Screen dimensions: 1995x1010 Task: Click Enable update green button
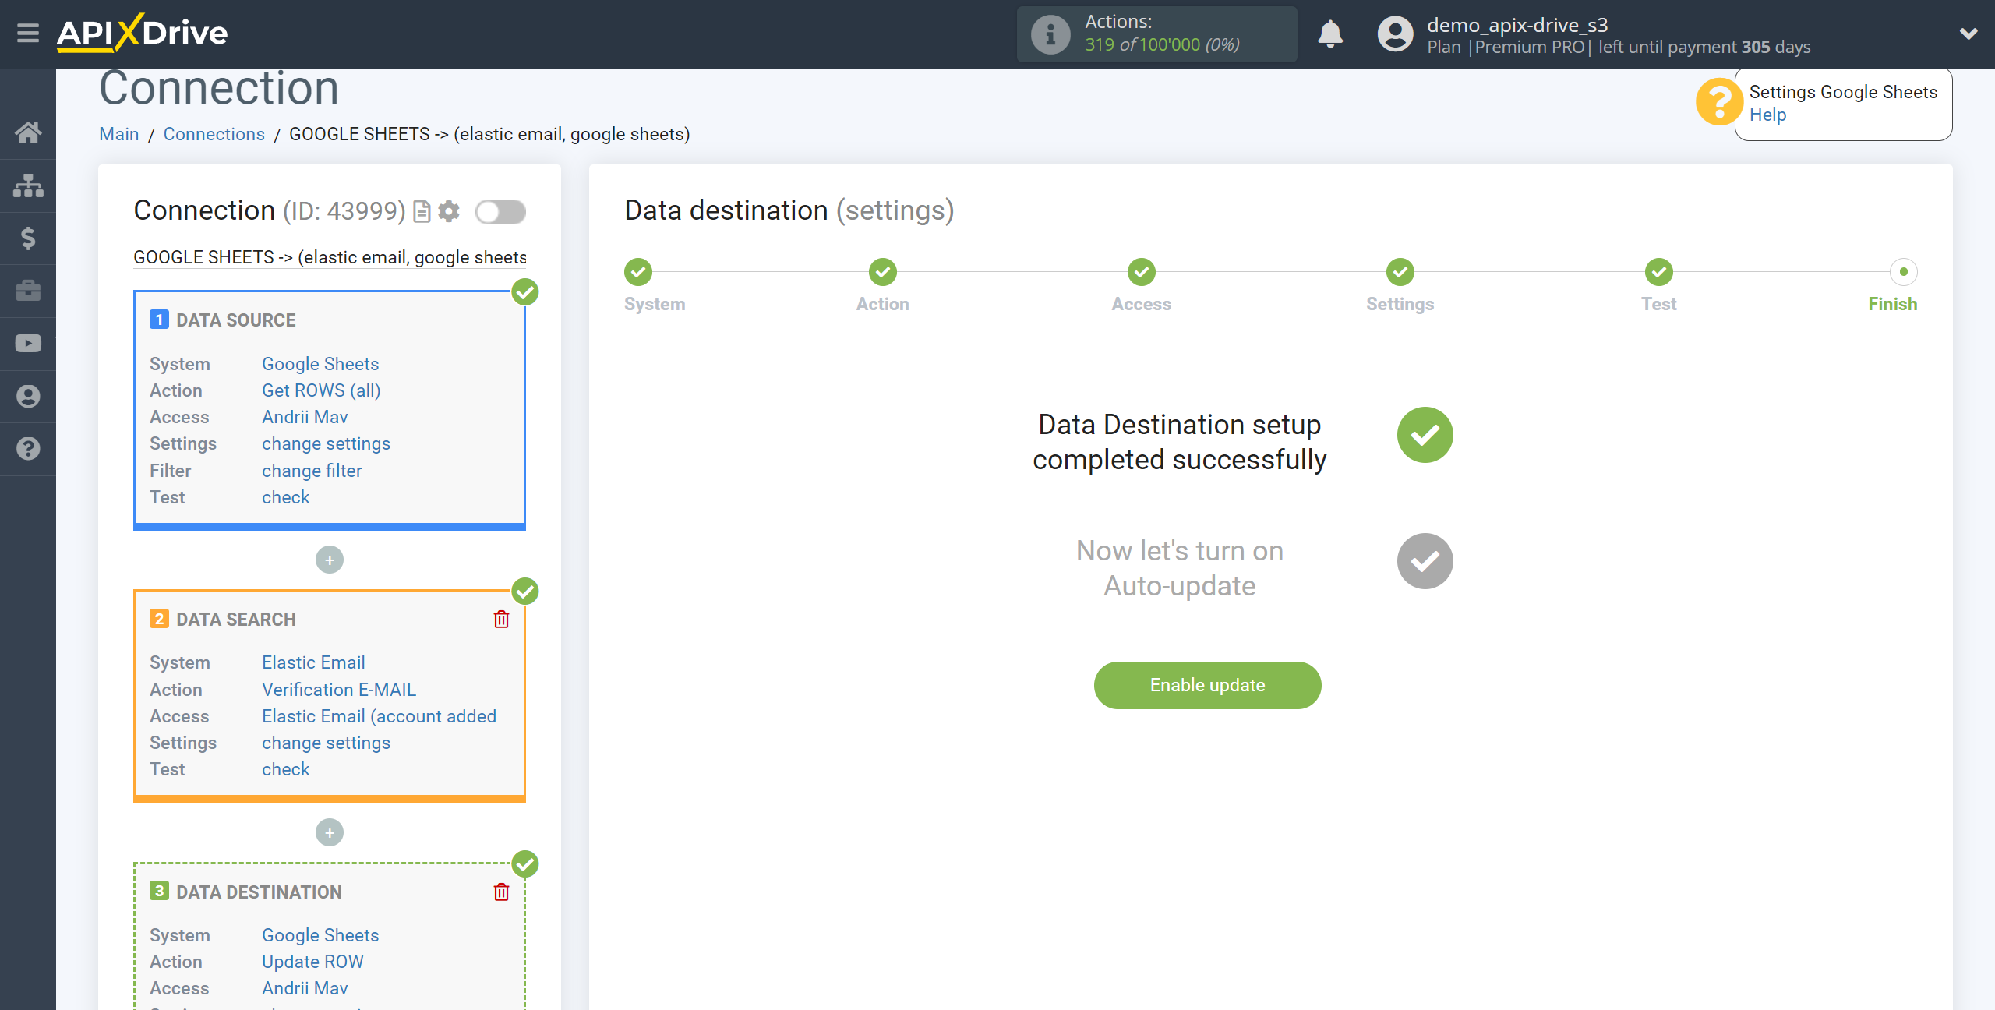pyautogui.click(x=1208, y=685)
